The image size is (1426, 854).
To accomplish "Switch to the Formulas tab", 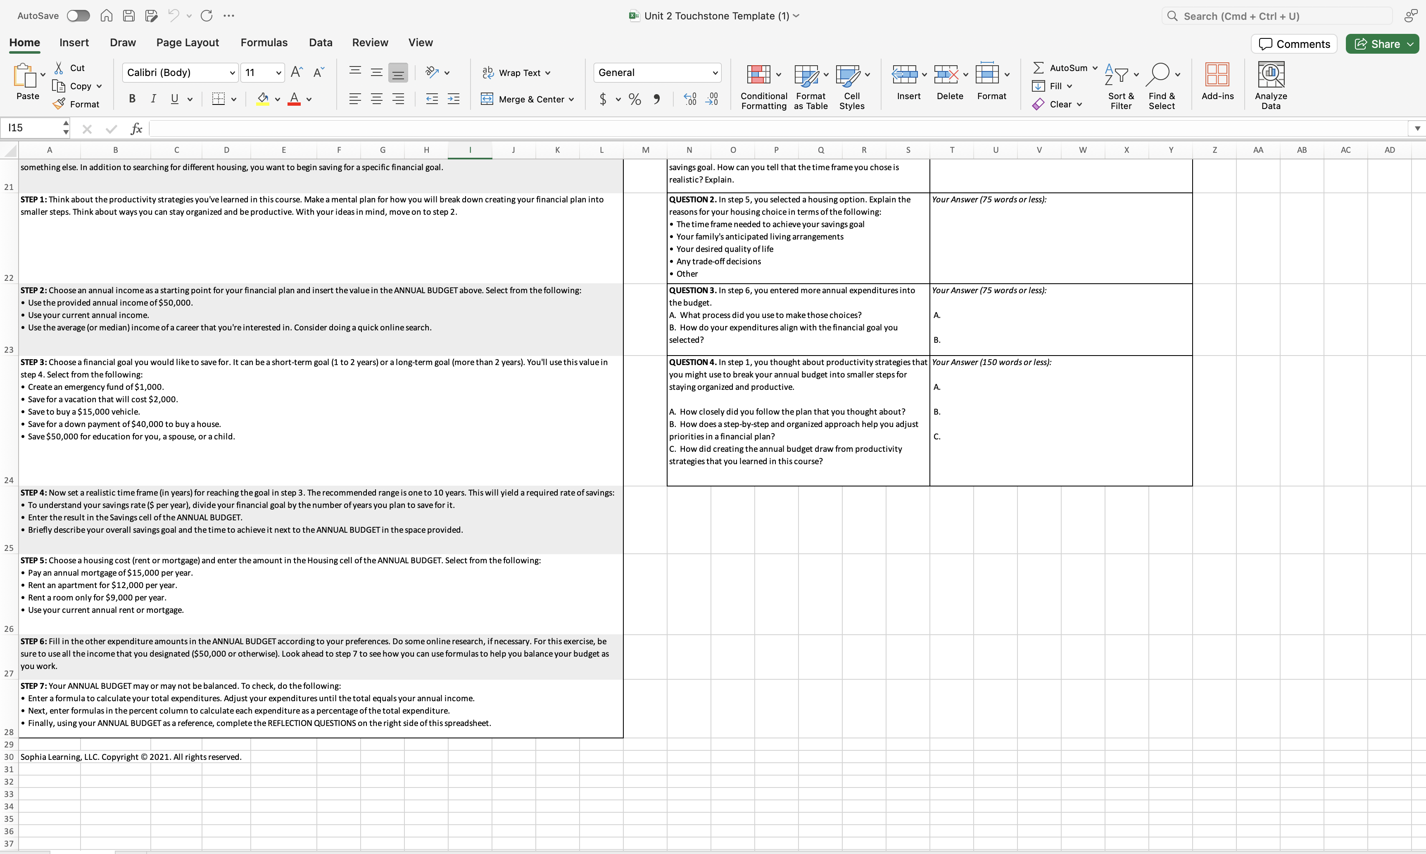I will tap(264, 43).
